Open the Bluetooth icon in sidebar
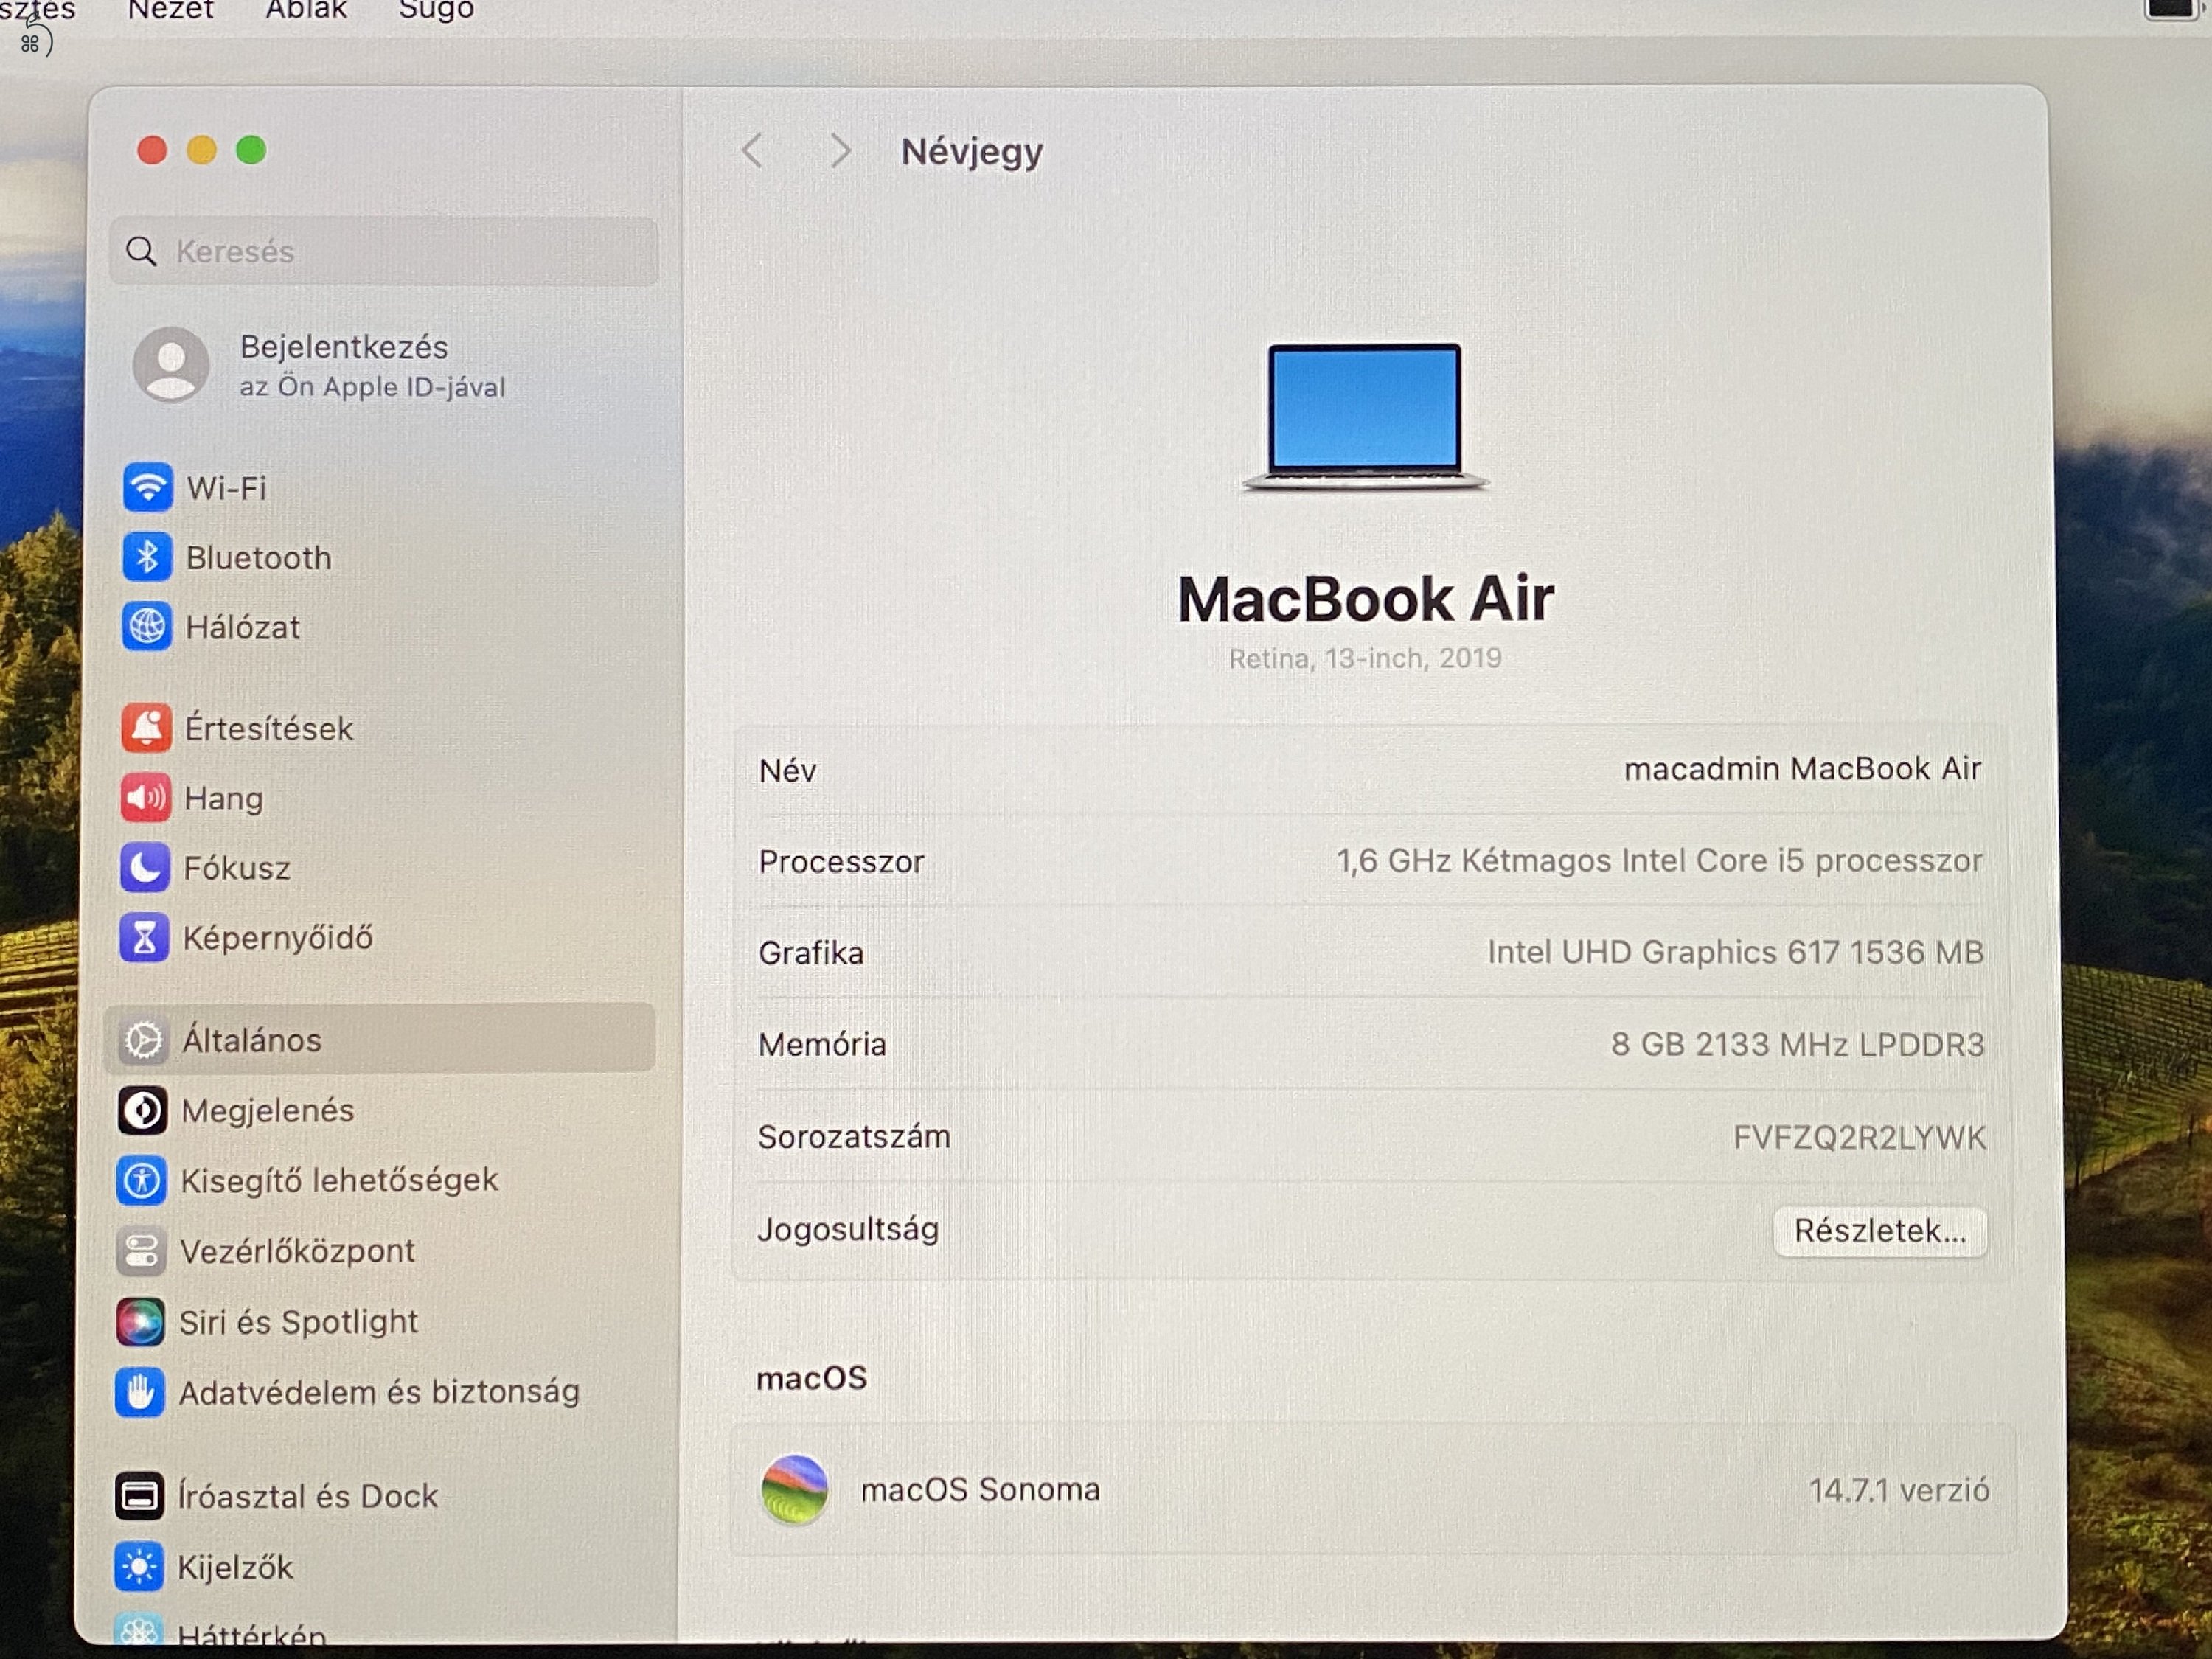Image resolution: width=2212 pixels, height=1659 pixels. 147,557
